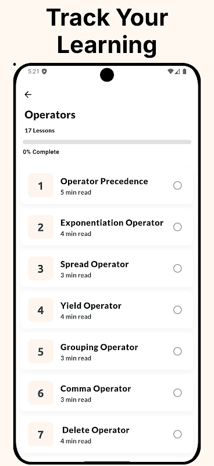Viewport: 214px width, 466px height.
Task: Tap the cellular signal icon
Action: [177, 71]
